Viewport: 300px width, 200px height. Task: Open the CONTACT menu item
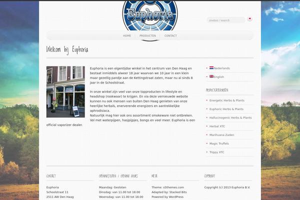click(170, 36)
